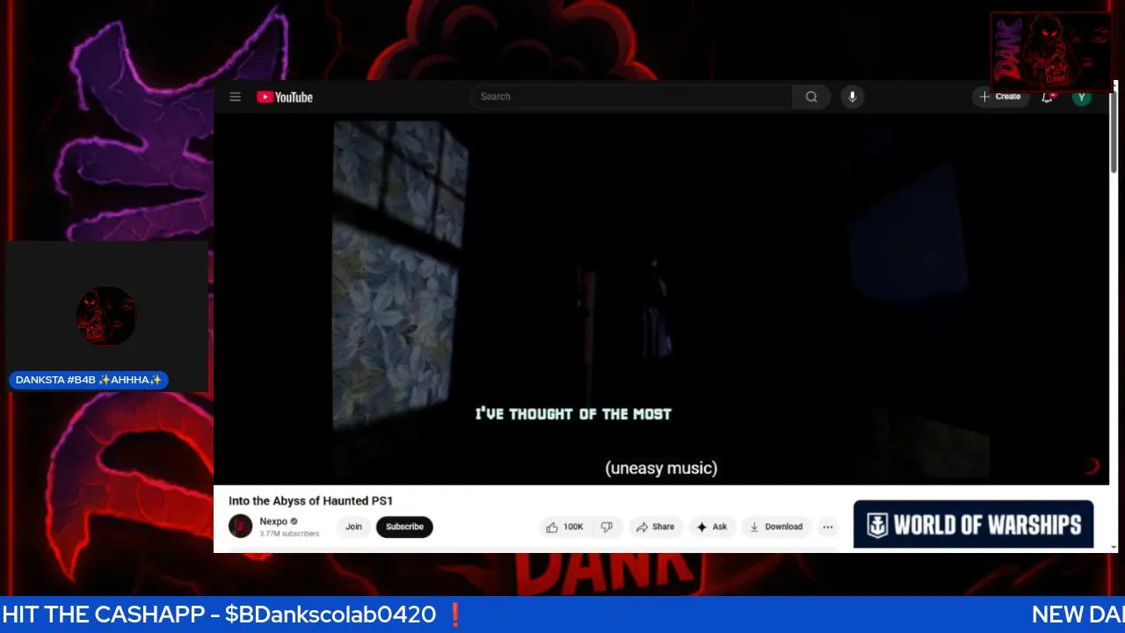Image resolution: width=1125 pixels, height=633 pixels.
Task: Open the Ask AI button
Action: pos(712,527)
